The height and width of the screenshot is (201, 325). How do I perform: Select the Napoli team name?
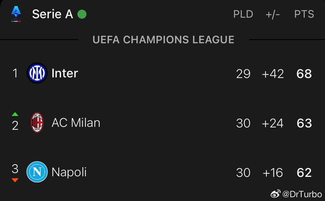pos(69,172)
